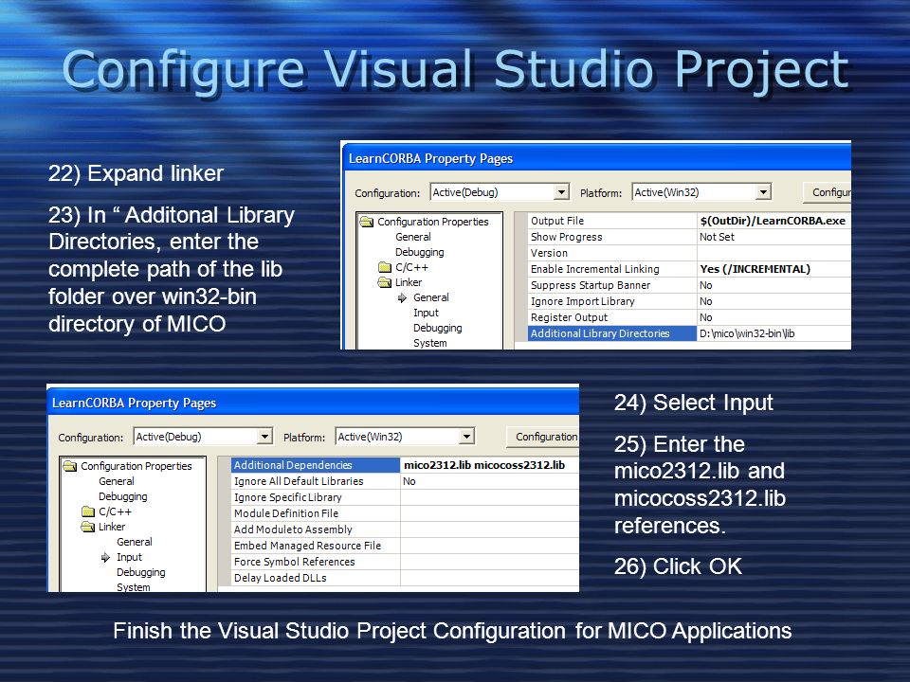Click the Not Set value
The image size is (910, 682).
click(x=717, y=237)
